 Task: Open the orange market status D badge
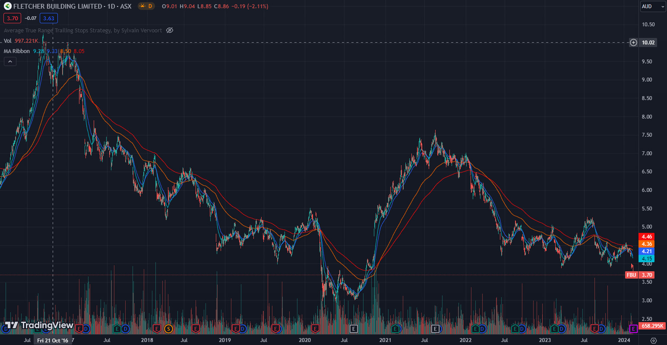point(147,6)
